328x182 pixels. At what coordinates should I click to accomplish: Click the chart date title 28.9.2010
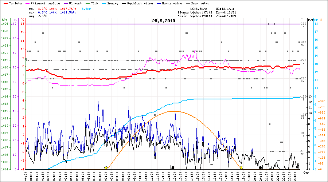[x=164, y=21]
